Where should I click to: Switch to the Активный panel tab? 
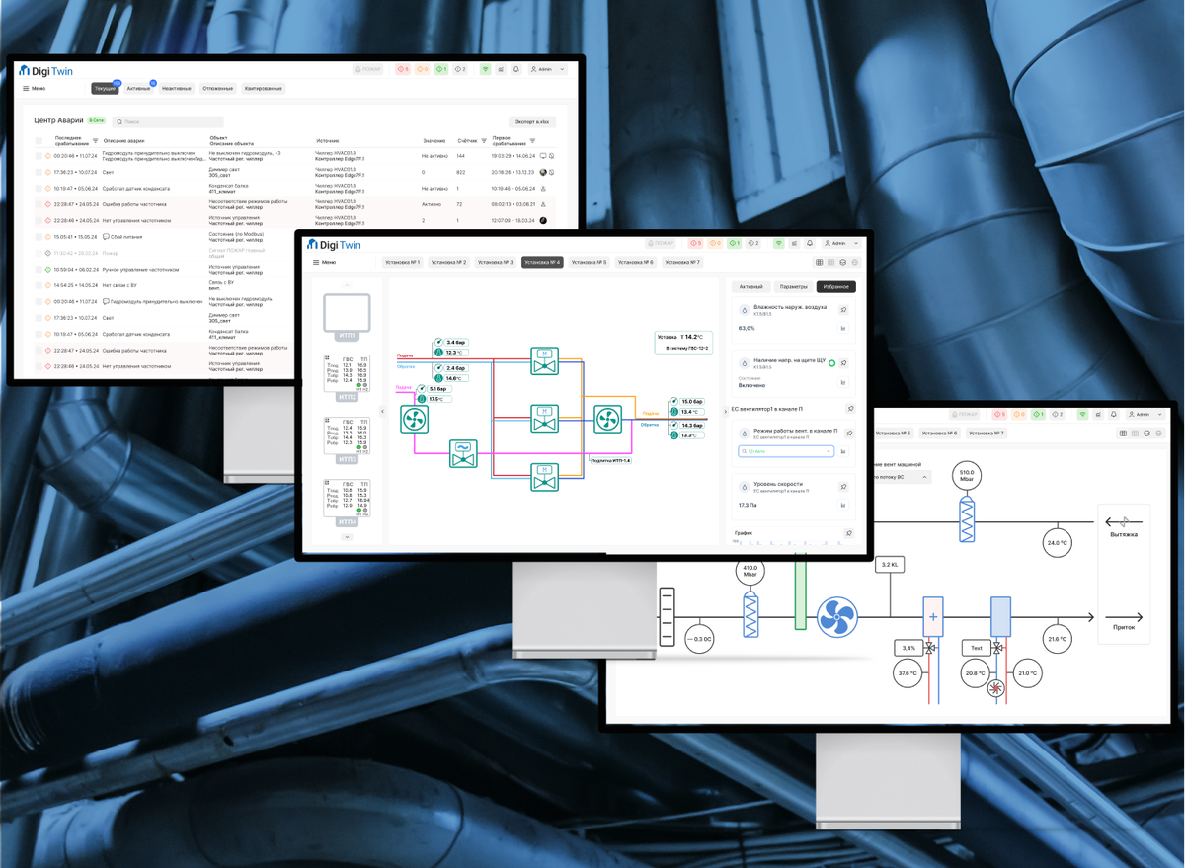click(x=750, y=287)
